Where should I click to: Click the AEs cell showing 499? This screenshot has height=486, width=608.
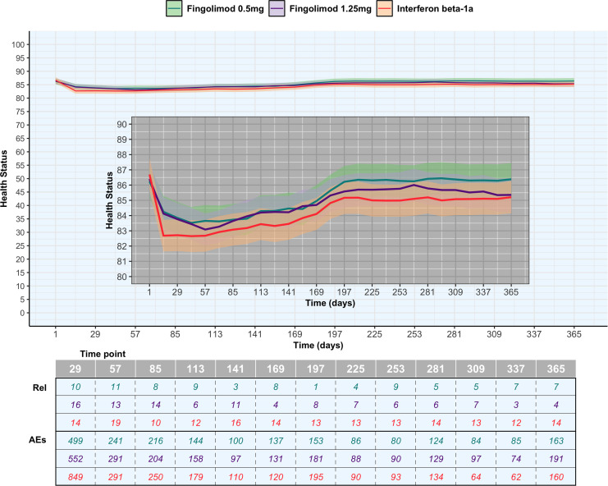point(75,441)
